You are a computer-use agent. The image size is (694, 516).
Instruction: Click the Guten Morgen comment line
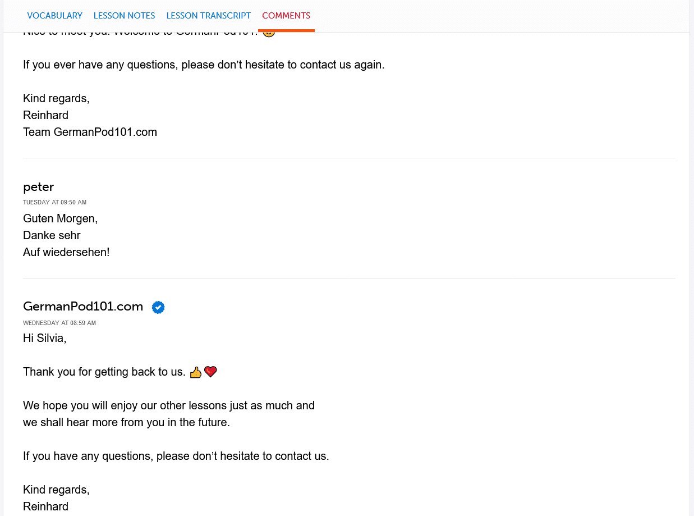60,218
